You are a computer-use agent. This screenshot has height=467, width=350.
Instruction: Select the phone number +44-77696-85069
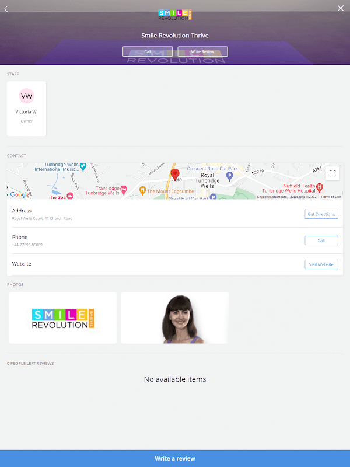(27, 245)
